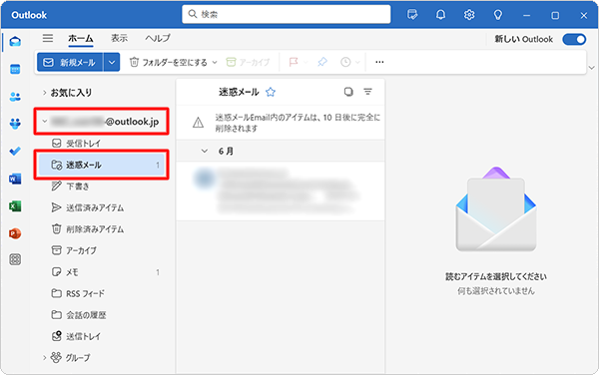Switch to the 表示 tab
This screenshot has width=599, height=375.
pos(119,38)
